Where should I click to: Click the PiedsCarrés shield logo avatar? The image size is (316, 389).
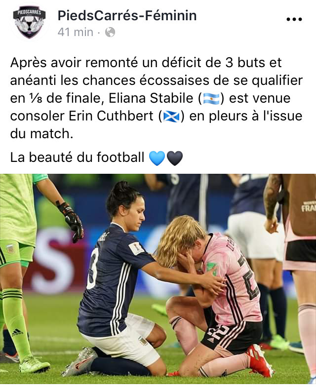pyautogui.click(x=29, y=23)
